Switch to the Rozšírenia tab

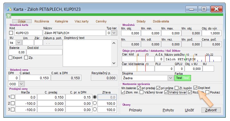tap(42, 21)
